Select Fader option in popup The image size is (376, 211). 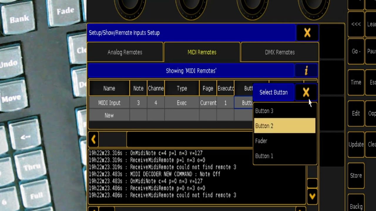pos(285,141)
